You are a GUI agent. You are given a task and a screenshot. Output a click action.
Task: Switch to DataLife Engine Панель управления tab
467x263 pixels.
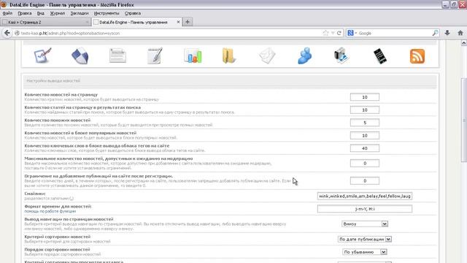pyautogui.click(x=136, y=22)
